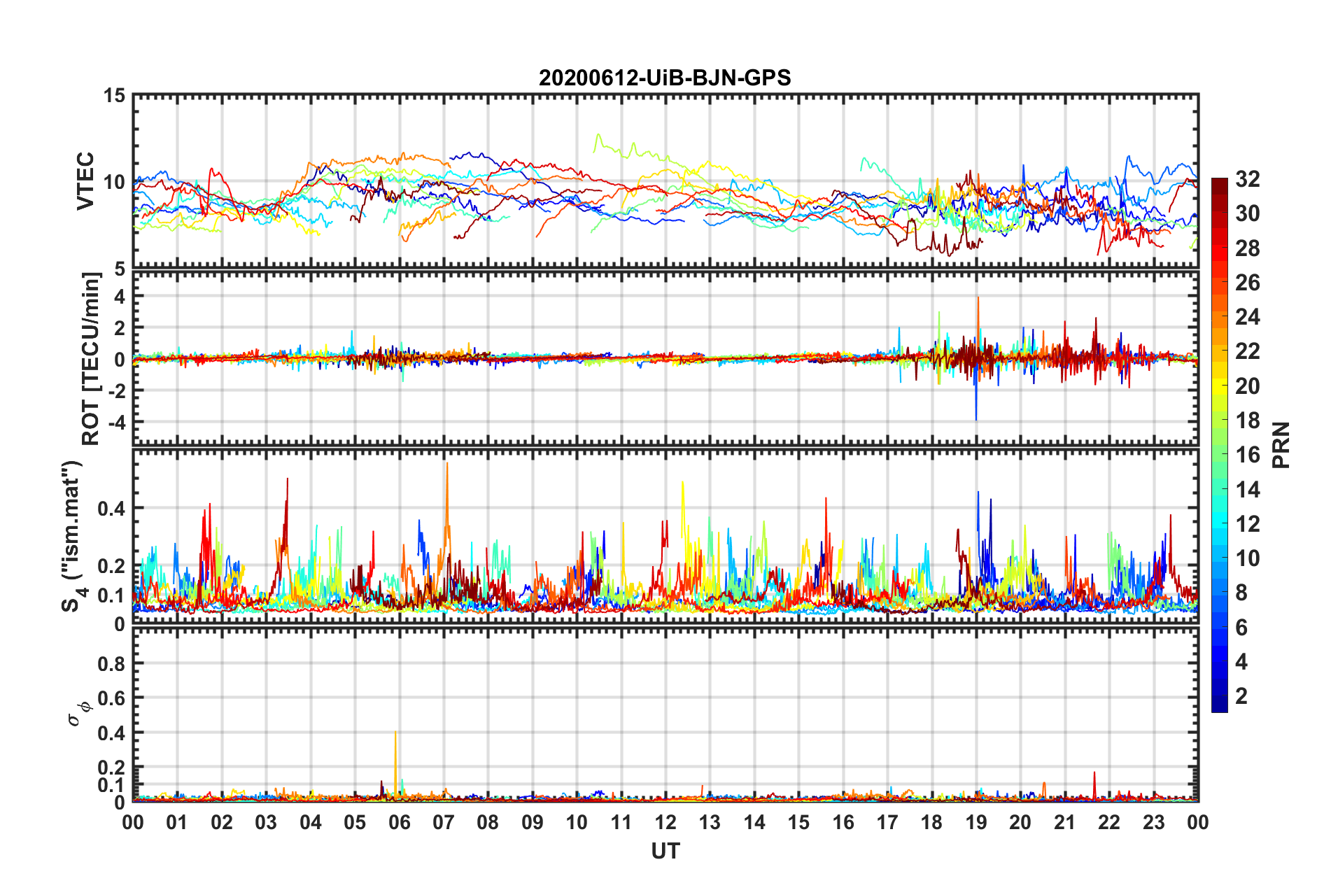Click the sigma-phi y-axis label
1331x890 pixels.
tap(80, 713)
